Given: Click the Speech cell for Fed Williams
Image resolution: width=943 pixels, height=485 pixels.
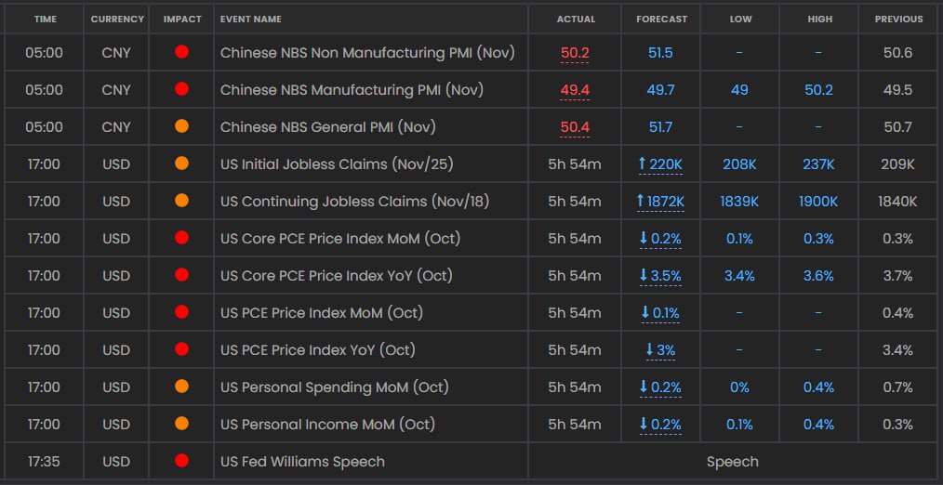Looking at the screenshot, I should click(x=732, y=462).
